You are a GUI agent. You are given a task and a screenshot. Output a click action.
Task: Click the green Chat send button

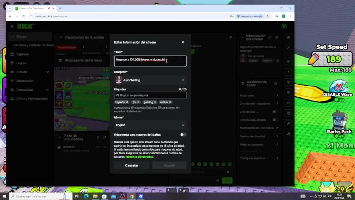(227, 180)
